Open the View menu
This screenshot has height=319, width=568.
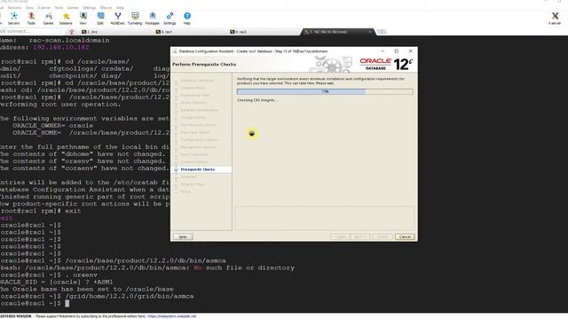[29, 8]
